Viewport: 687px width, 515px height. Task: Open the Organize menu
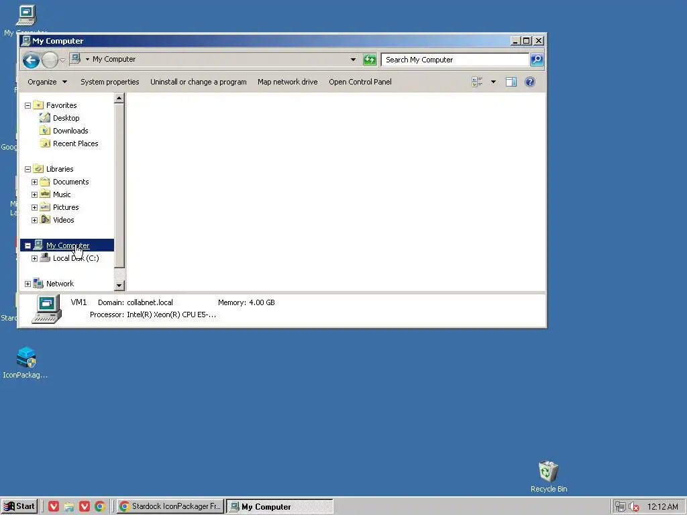pos(48,82)
